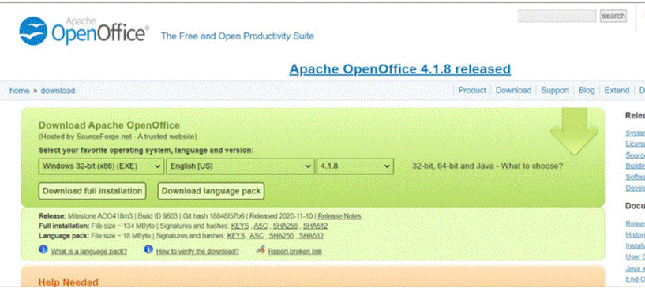Open the KEYS link for Language pack
The width and height of the screenshot is (645, 288).
click(236, 236)
